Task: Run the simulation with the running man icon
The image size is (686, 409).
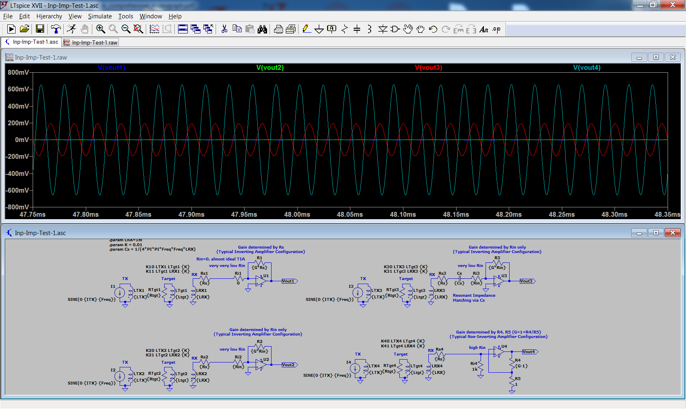Action: coord(71,29)
